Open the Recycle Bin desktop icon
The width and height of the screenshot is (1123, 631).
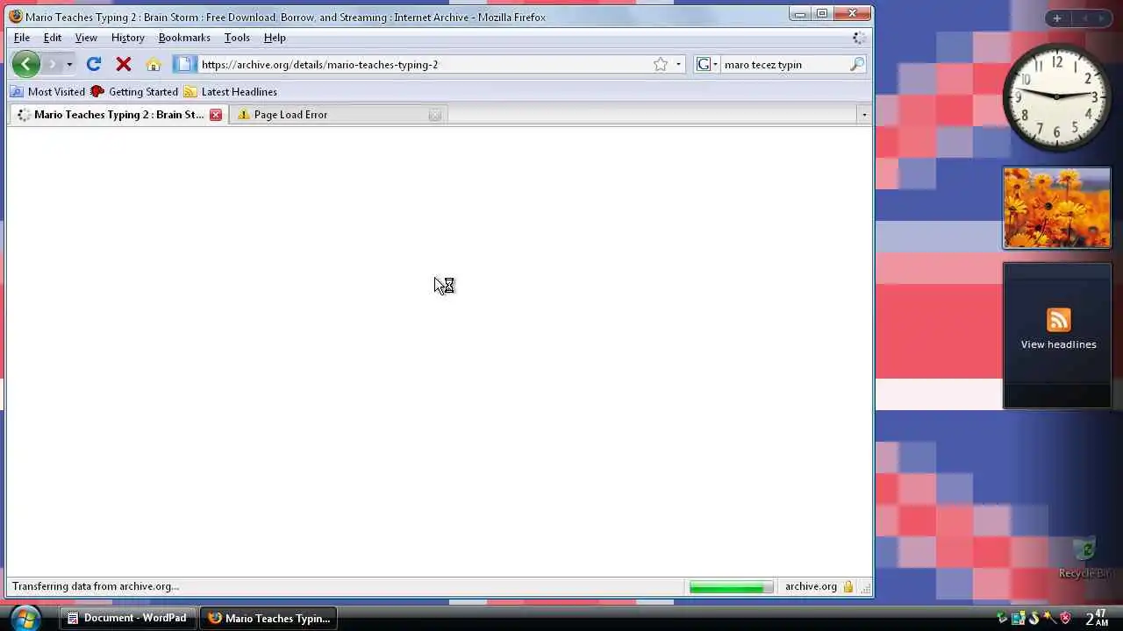click(x=1086, y=558)
